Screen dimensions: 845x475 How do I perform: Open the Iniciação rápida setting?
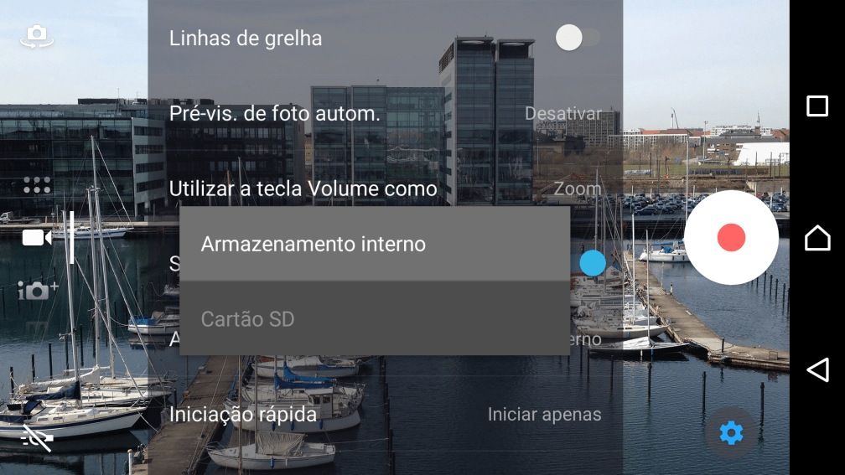[386, 414]
